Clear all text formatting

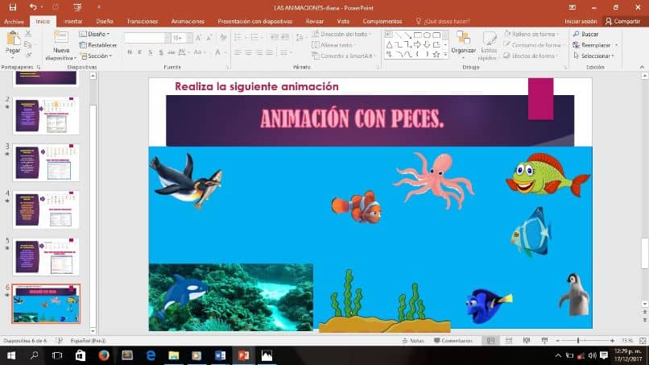[x=223, y=38]
